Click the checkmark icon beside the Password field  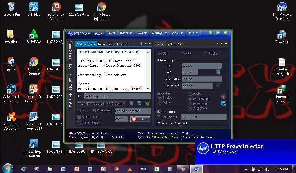(x=218, y=85)
